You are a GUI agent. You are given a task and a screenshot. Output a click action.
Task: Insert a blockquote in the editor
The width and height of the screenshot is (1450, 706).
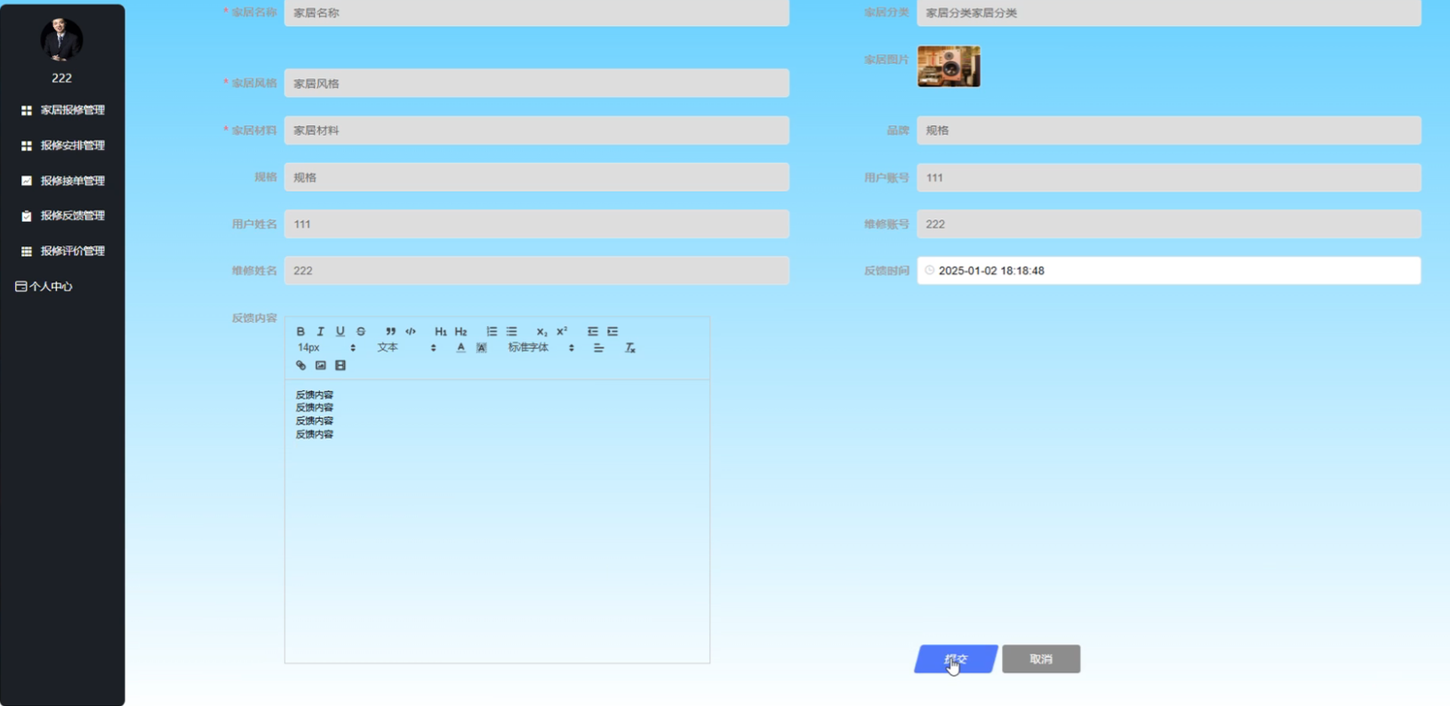(390, 331)
